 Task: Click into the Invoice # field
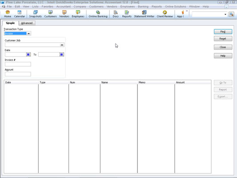[18, 64]
